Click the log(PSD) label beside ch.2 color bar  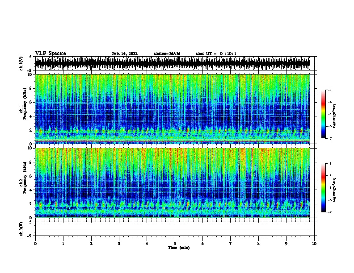point(335,190)
